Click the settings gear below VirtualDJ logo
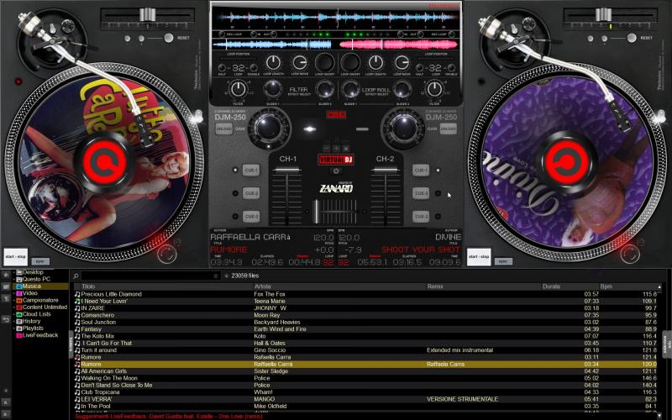The image size is (672, 420). (336, 171)
